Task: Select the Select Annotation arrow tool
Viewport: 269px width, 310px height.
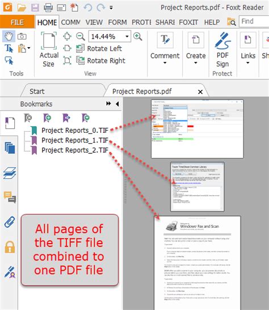Action: click(x=9, y=61)
